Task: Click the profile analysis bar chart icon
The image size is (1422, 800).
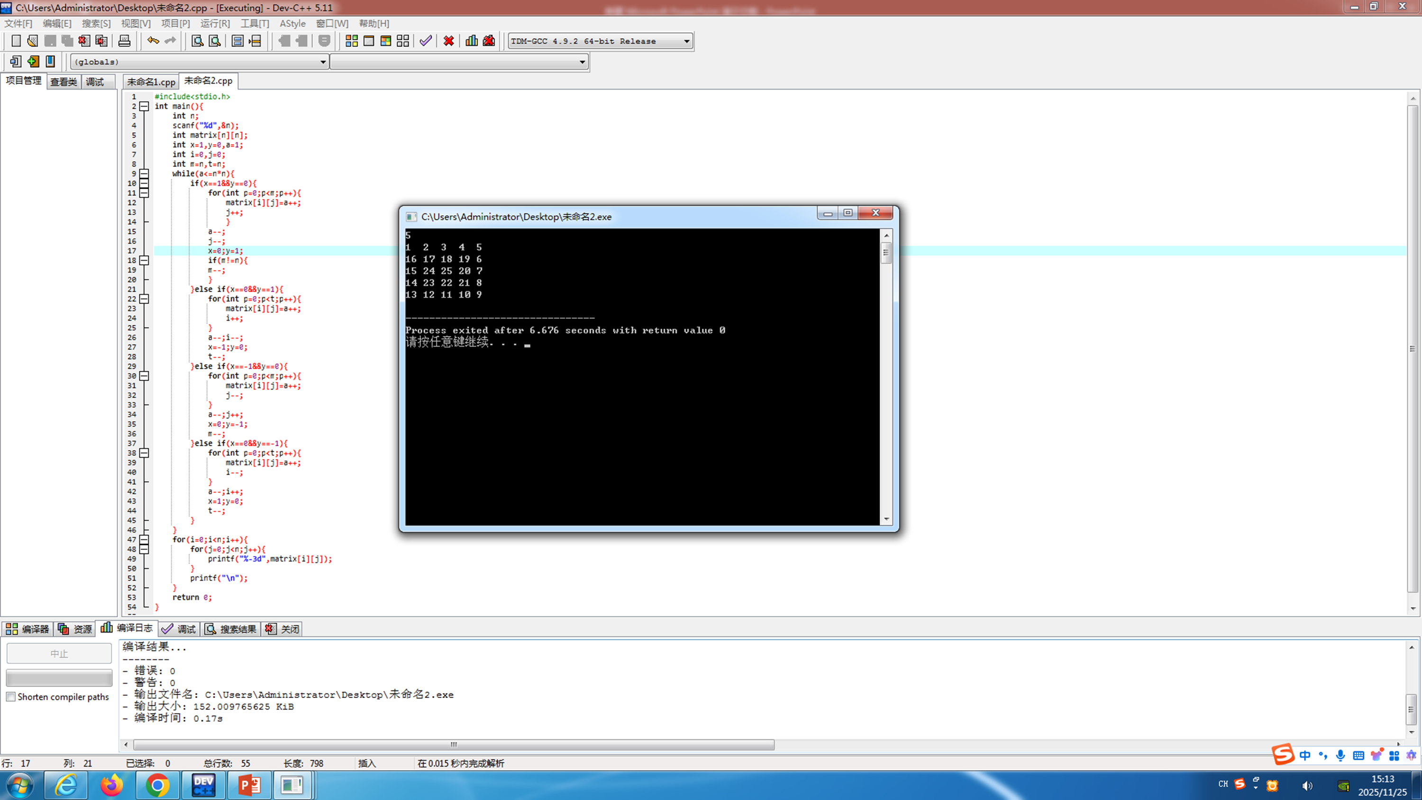Action: pyautogui.click(x=472, y=41)
